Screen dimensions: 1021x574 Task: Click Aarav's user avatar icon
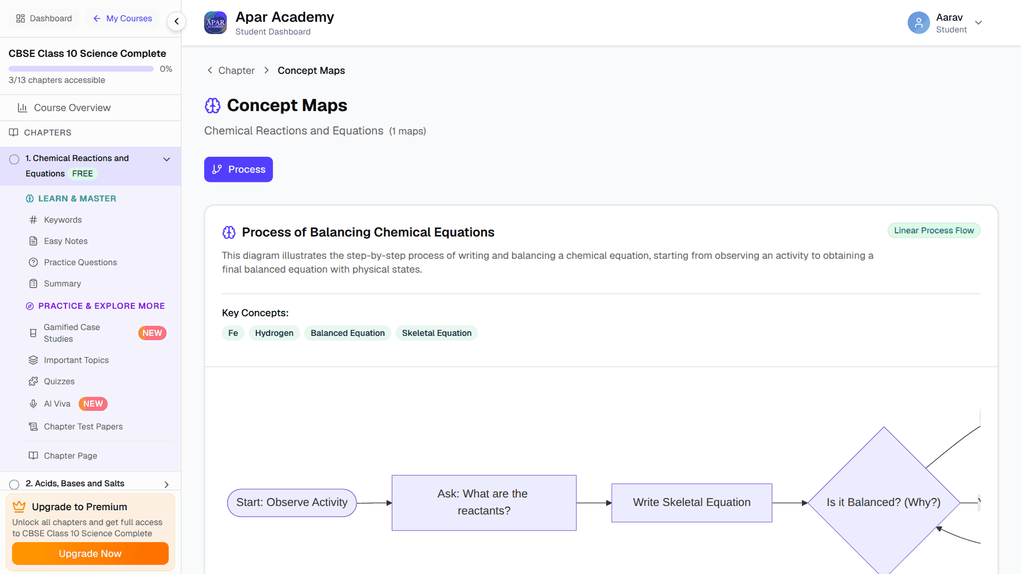click(x=918, y=23)
